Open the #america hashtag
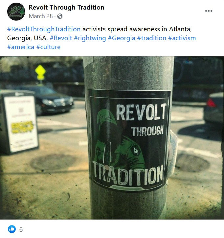 coord(21,47)
